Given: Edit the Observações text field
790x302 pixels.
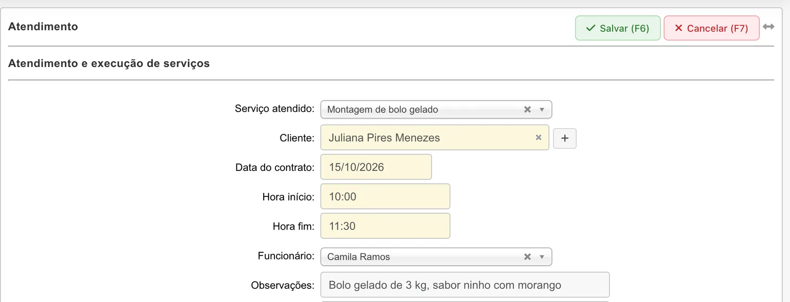Looking at the screenshot, I should 465,285.
